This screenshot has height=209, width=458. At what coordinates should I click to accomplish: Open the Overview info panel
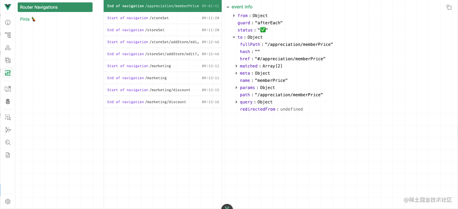pyautogui.click(x=8, y=22)
